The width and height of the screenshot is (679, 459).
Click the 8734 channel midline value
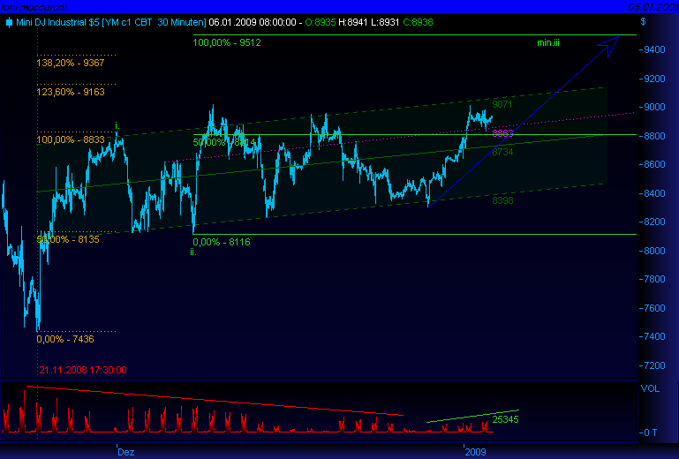tap(502, 152)
